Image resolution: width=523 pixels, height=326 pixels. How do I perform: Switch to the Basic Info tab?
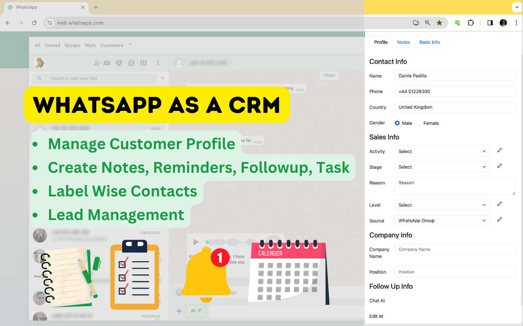pyautogui.click(x=429, y=42)
